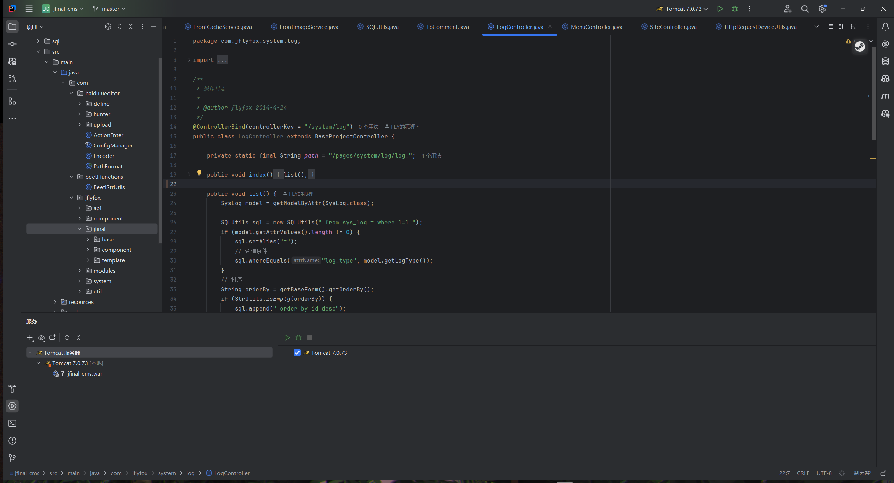Hide the Project panel
The width and height of the screenshot is (894, 483).
point(153,27)
